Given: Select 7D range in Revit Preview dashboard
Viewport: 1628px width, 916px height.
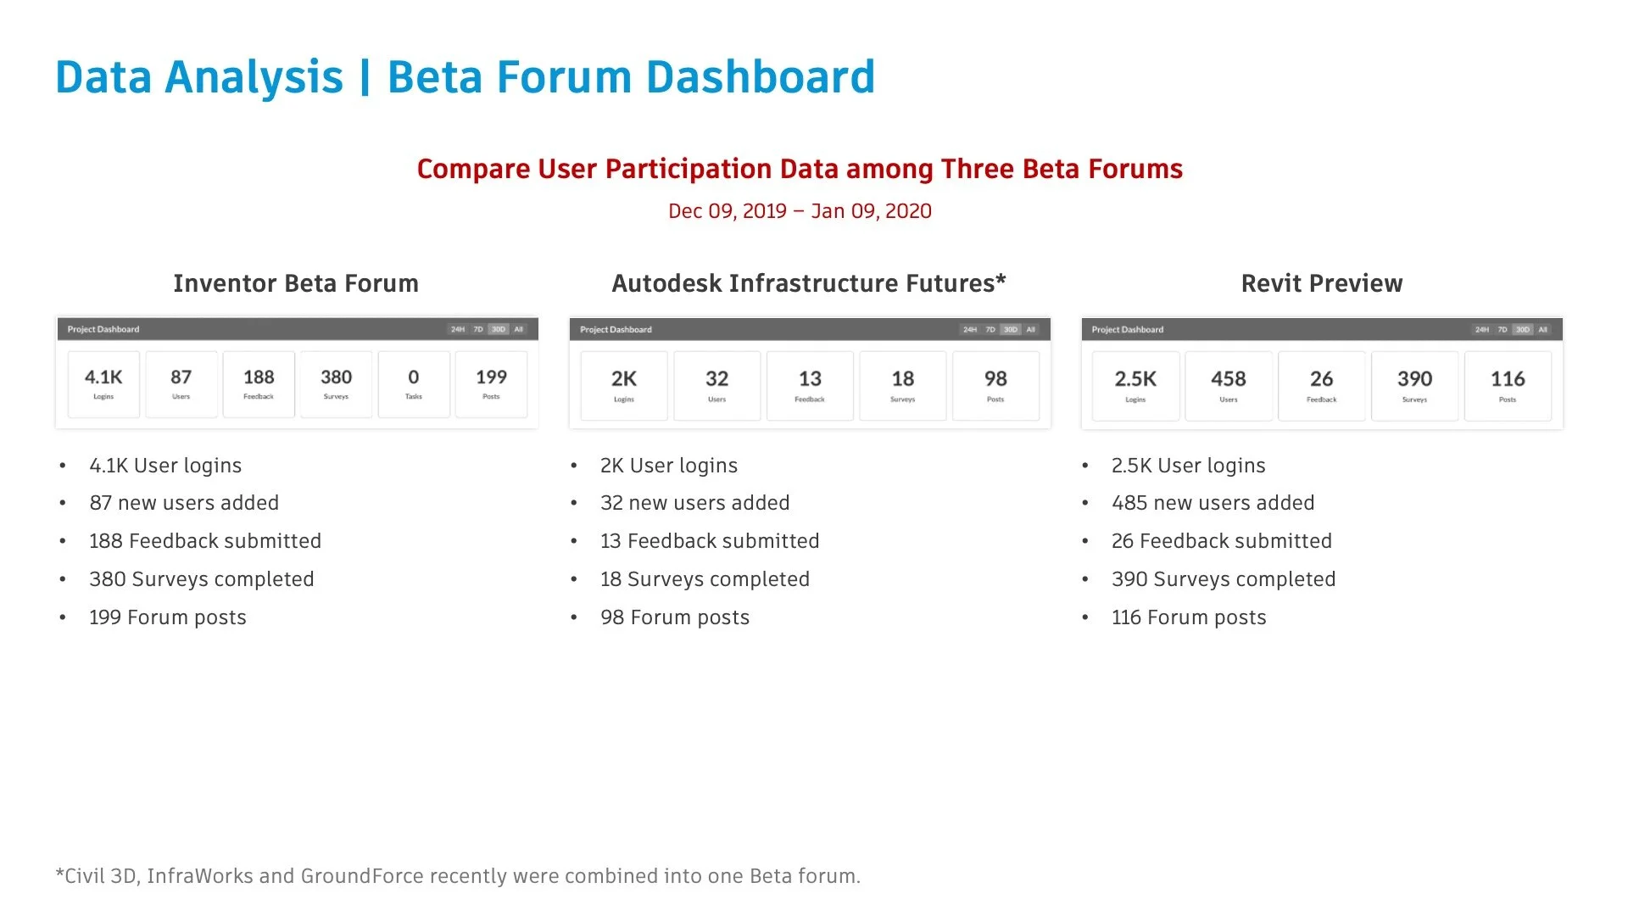Looking at the screenshot, I should (x=1503, y=329).
